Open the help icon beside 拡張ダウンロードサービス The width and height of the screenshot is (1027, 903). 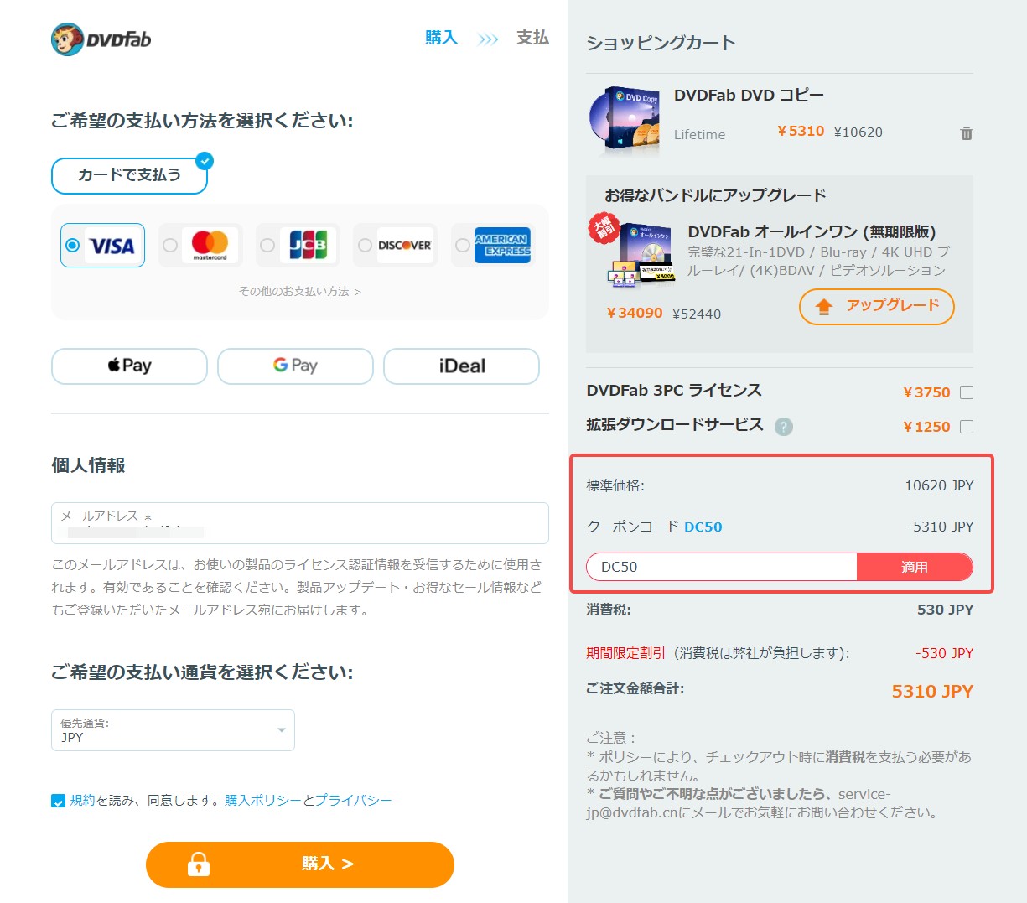(x=784, y=427)
